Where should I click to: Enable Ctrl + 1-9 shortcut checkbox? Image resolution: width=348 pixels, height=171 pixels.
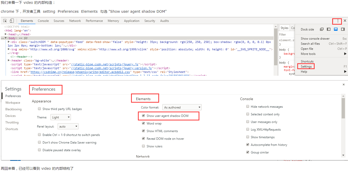point(40,135)
